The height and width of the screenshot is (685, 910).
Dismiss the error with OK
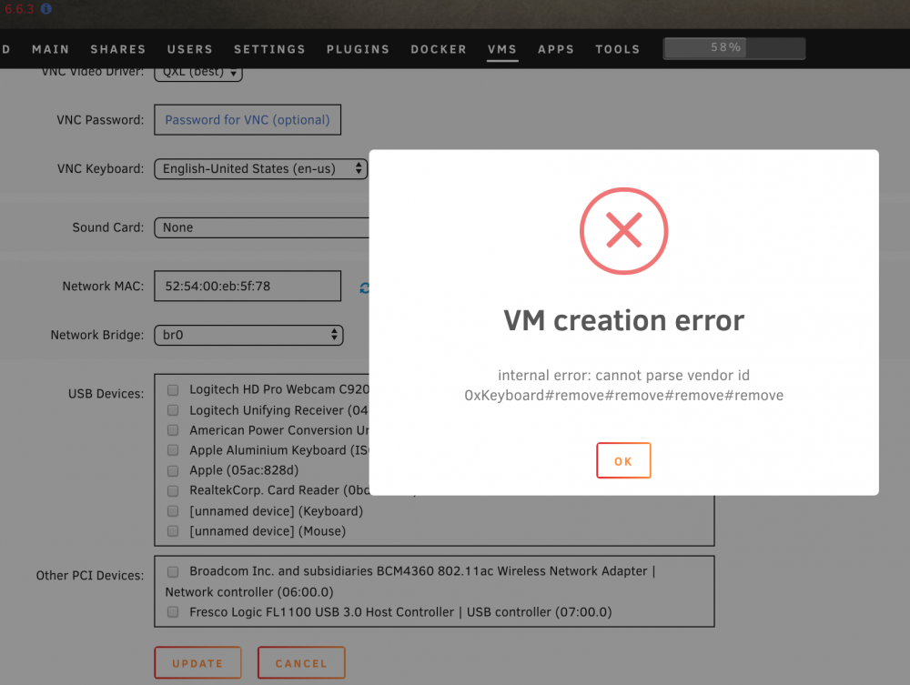click(623, 460)
